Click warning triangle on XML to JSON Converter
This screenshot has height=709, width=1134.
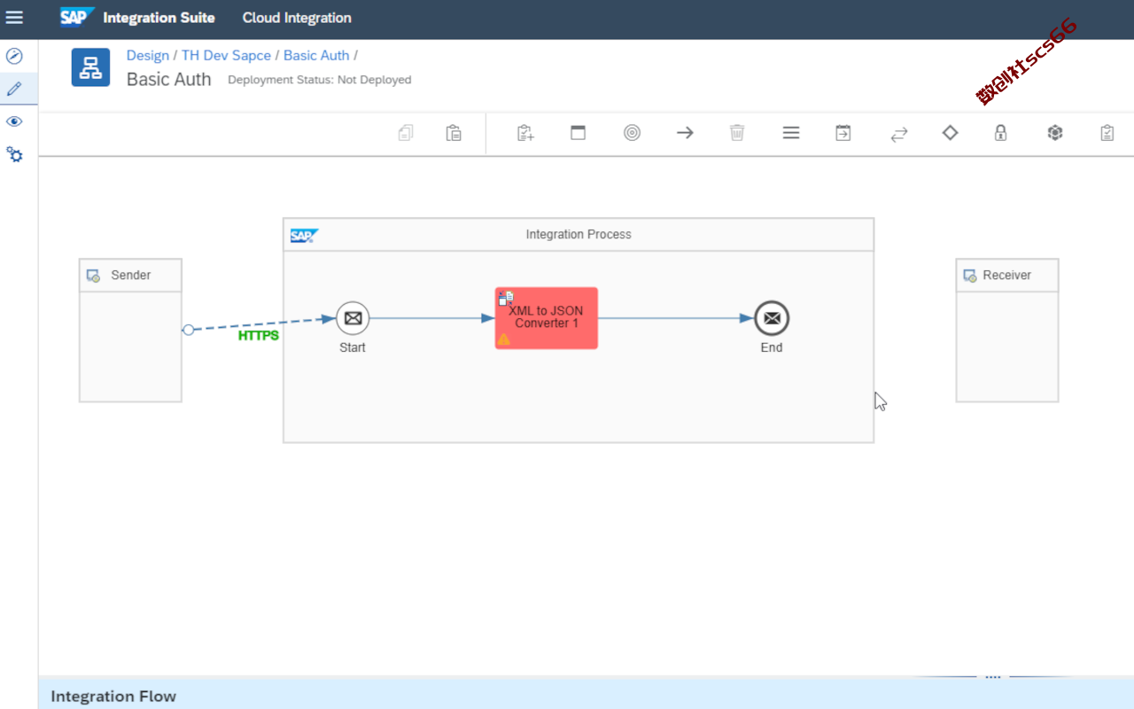[x=503, y=339]
